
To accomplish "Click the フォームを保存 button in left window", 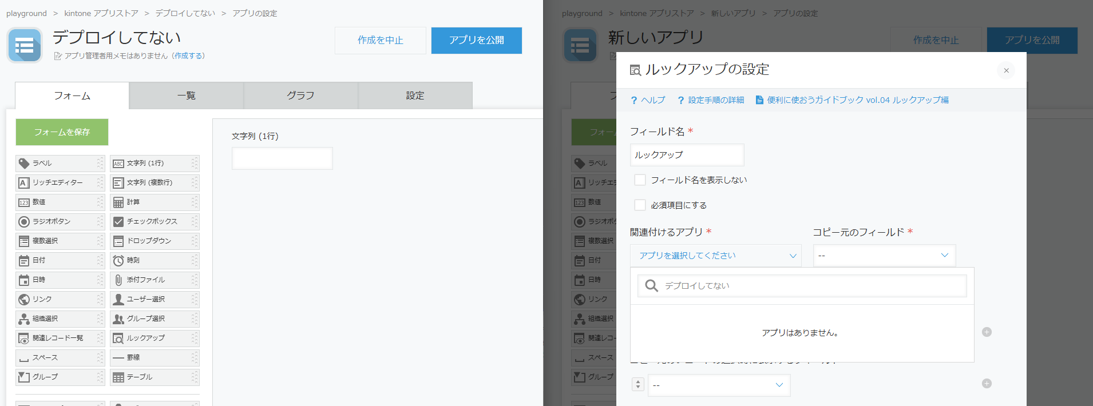I will pyautogui.click(x=62, y=132).
